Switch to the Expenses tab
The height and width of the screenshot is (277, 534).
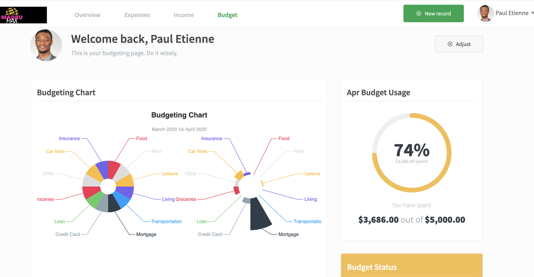[x=137, y=15]
